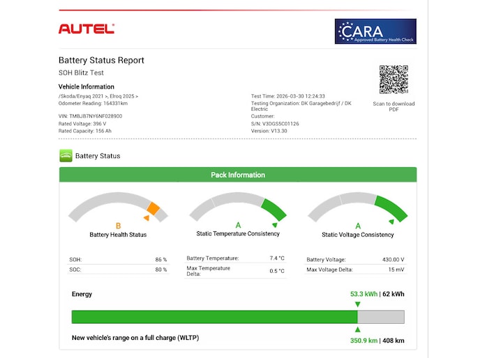The image size is (478, 358).
Task: Click the QR code image
Action: point(394,79)
